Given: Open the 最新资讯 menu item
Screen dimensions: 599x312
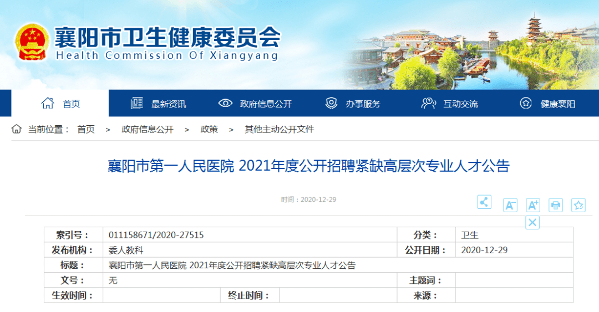Looking at the screenshot, I should [x=159, y=104].
